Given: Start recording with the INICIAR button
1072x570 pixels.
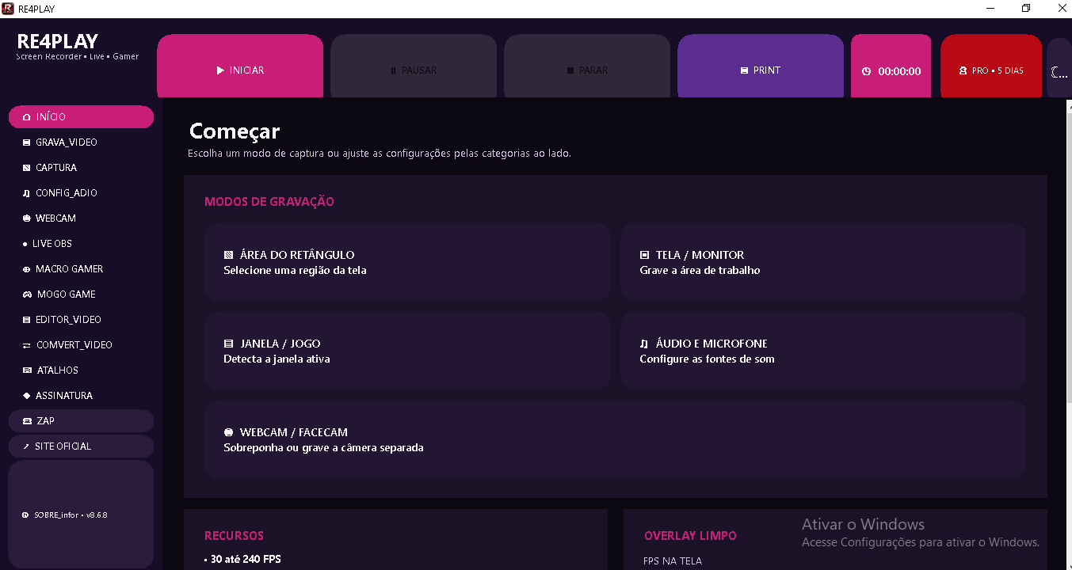Looking at the screenshot, I should click(x=240, y=66).
